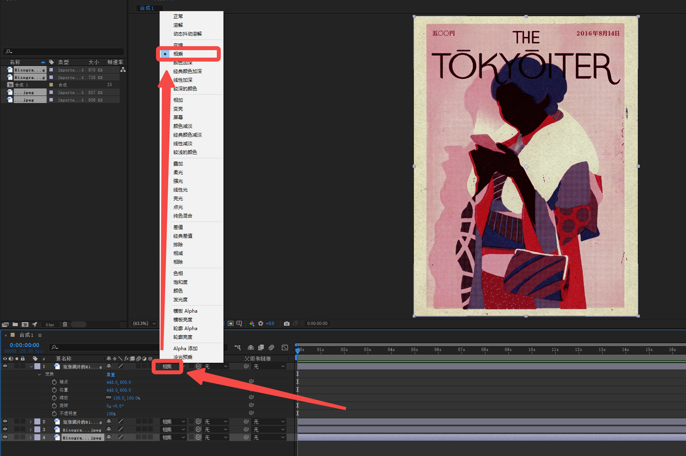The height and width of the screenshot is (456, 686).
Task: Click the trash icon in the project panel
Action: point(65,325)
